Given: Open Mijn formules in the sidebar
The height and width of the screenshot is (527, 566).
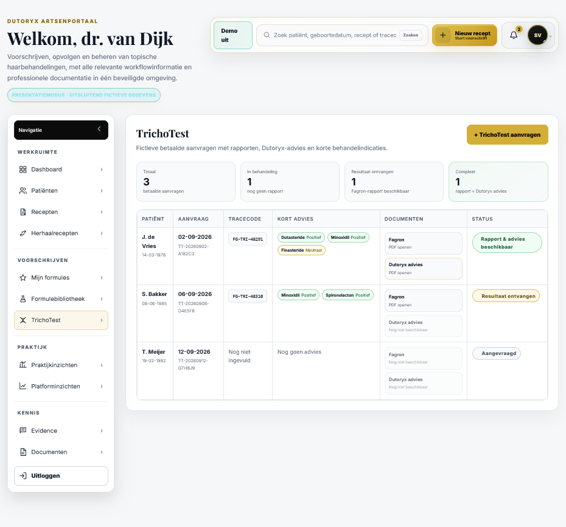Looking at the screenshot, I should 61,278.
